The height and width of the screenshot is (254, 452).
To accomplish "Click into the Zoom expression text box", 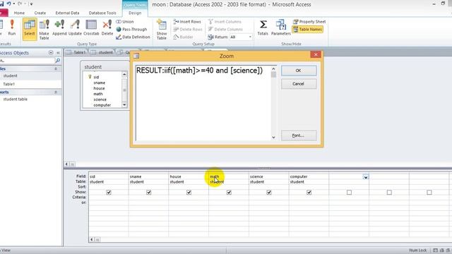I will [203, 103].
